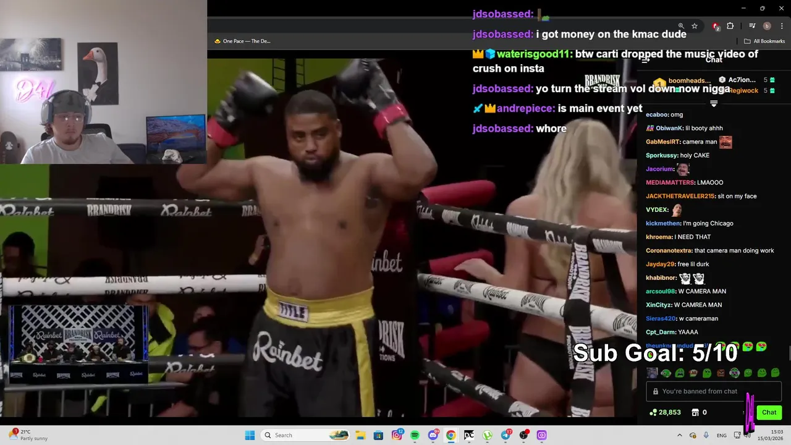This screenshot has height=445, width=791.
Task: Click the zoom magnifier icon in address bar
Action: click(x=681, y=26)
